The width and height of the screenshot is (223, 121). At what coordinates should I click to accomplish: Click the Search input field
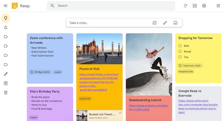pyautogui.click(x=111, y=6)
